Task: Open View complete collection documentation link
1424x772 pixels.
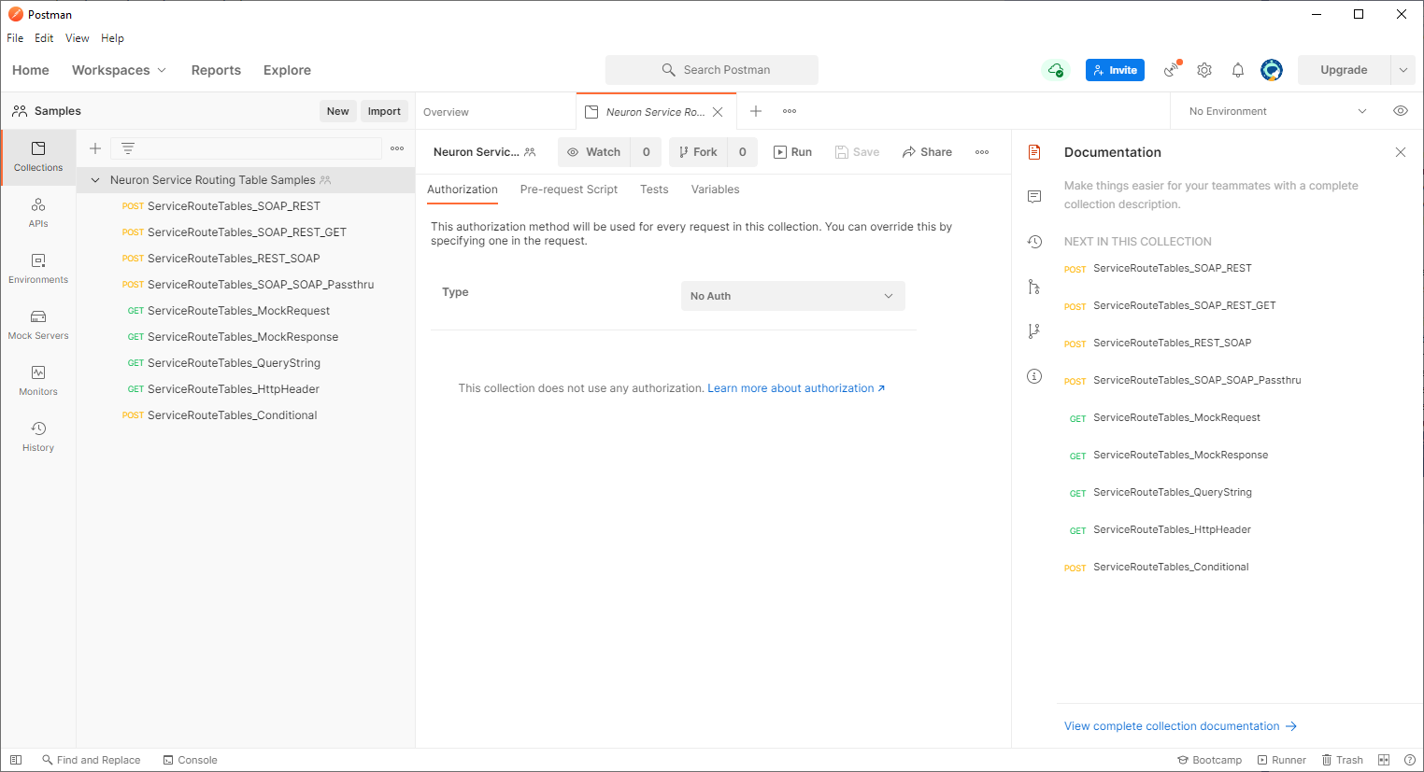Action: pos(1180,726)
